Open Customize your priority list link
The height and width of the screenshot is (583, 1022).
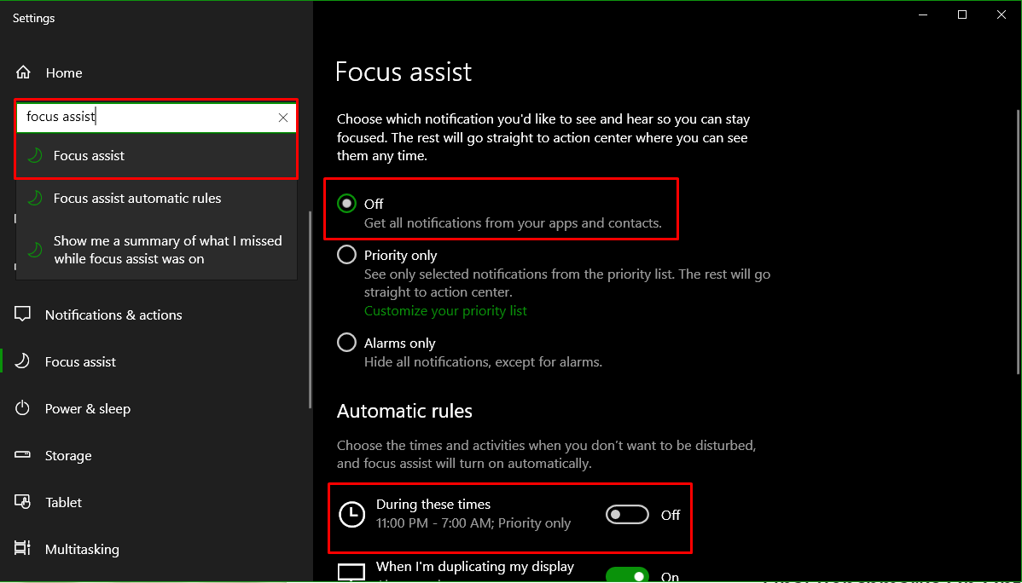[x=445, y=311]
